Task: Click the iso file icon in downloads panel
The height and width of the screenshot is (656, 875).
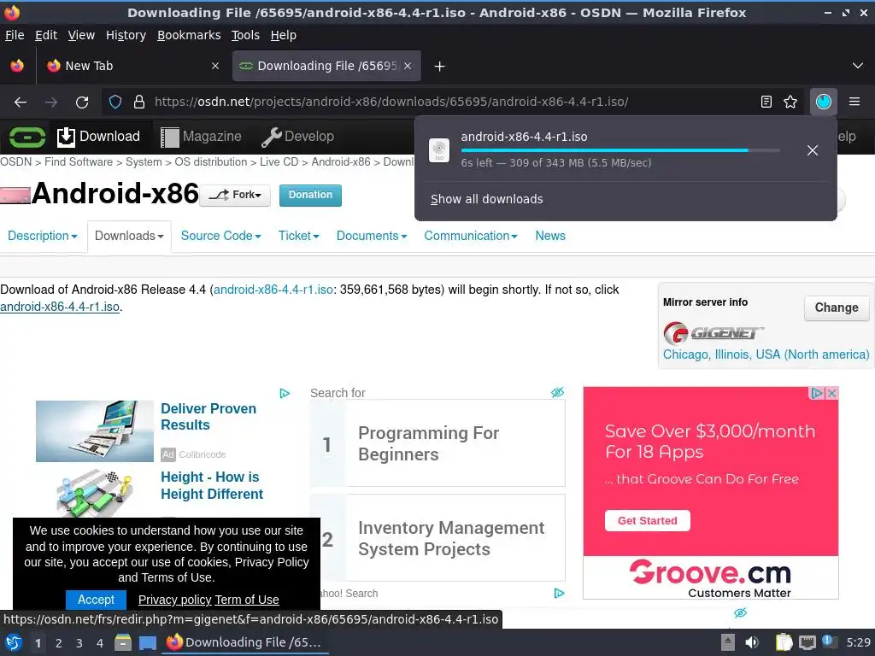Action: [x=439, y=150]
